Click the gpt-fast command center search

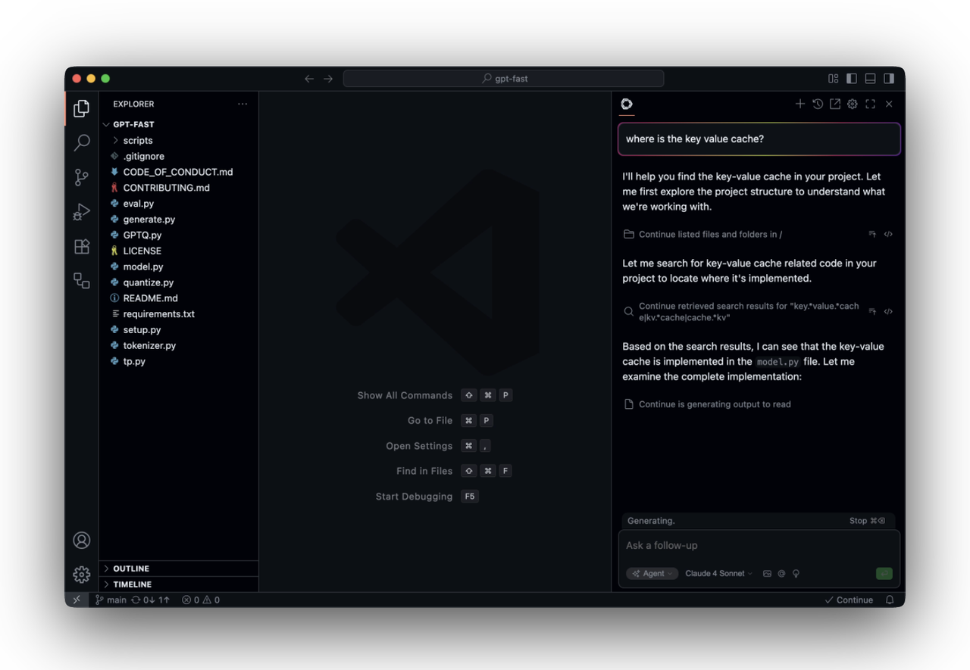coord(504,79)
